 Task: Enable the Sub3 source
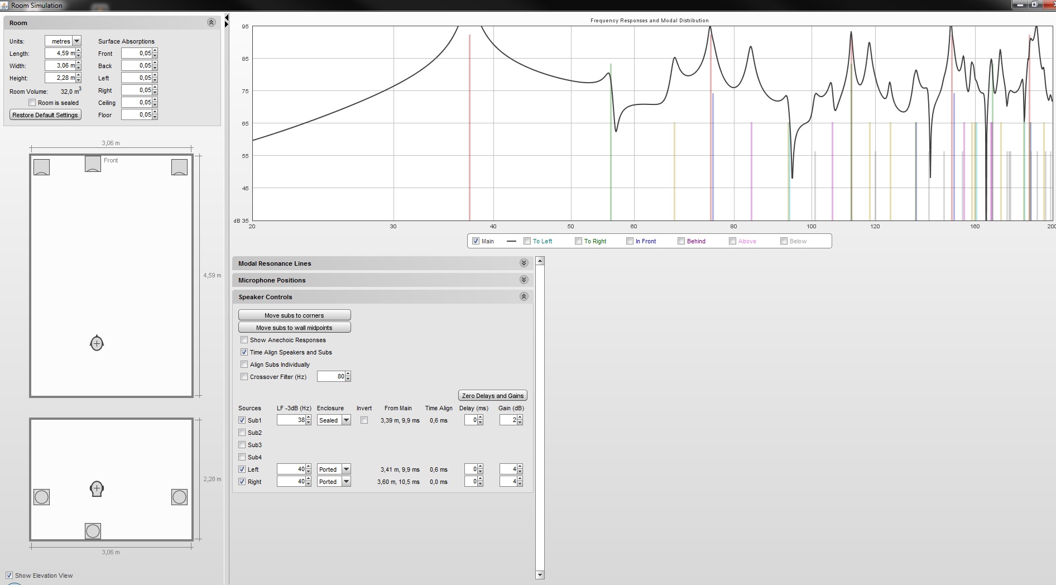tap(242, 445)
